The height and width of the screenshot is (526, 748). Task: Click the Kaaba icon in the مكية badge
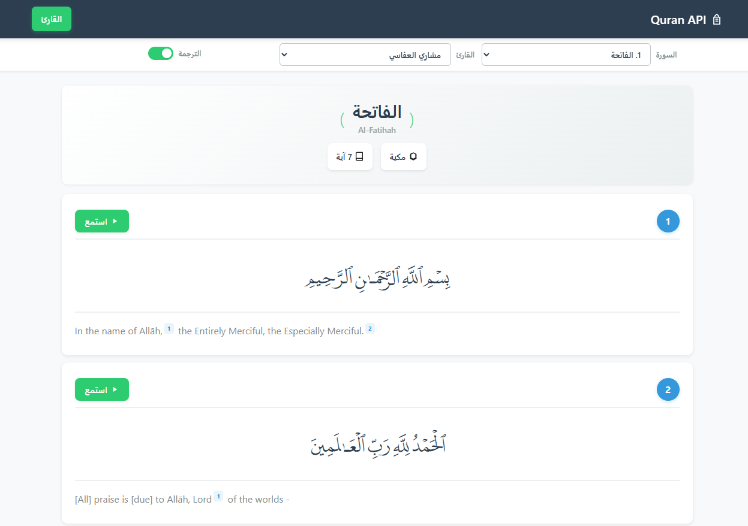coord(414,156)
